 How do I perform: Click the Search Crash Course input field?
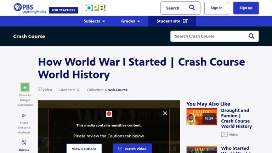(x=214, y=36)
